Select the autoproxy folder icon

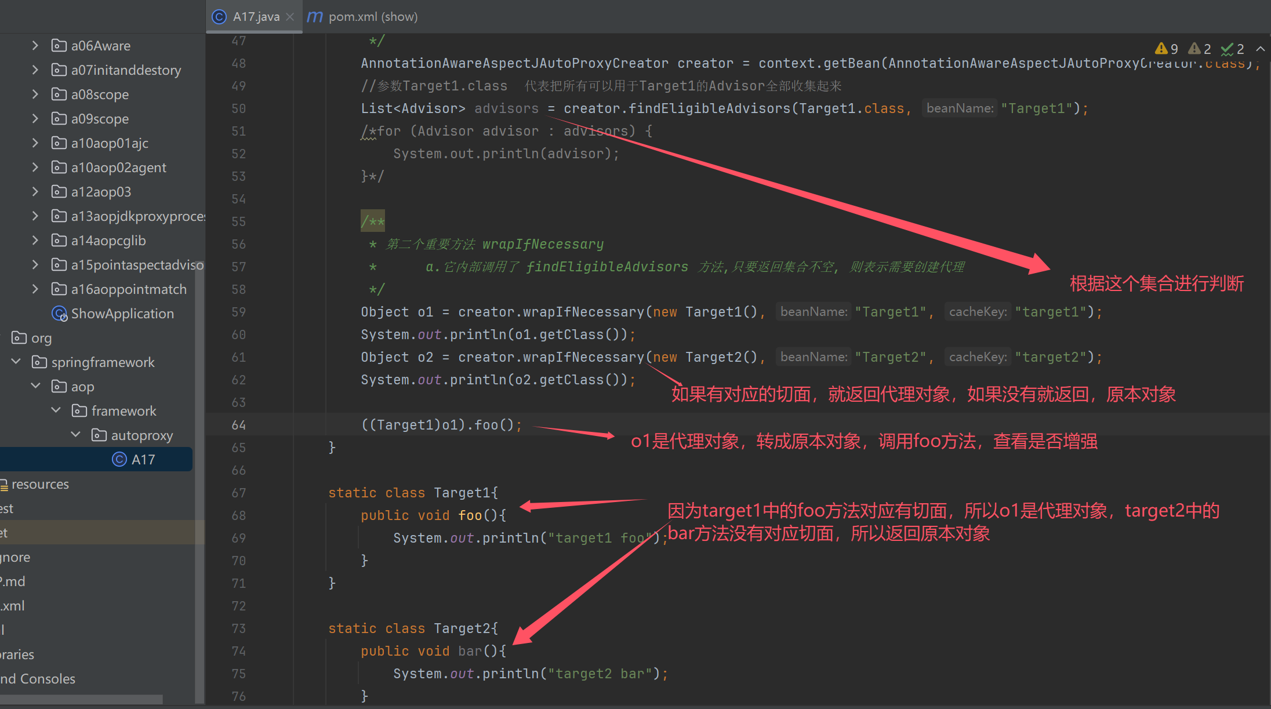(99, 435)
